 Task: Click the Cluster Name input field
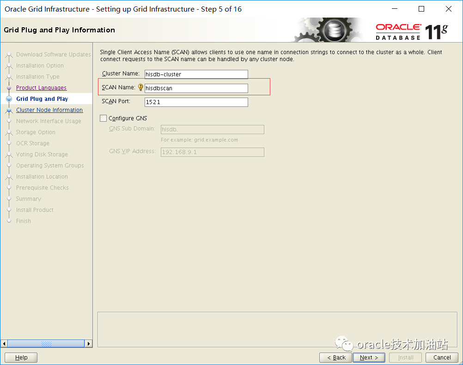[x=196, y=74]
